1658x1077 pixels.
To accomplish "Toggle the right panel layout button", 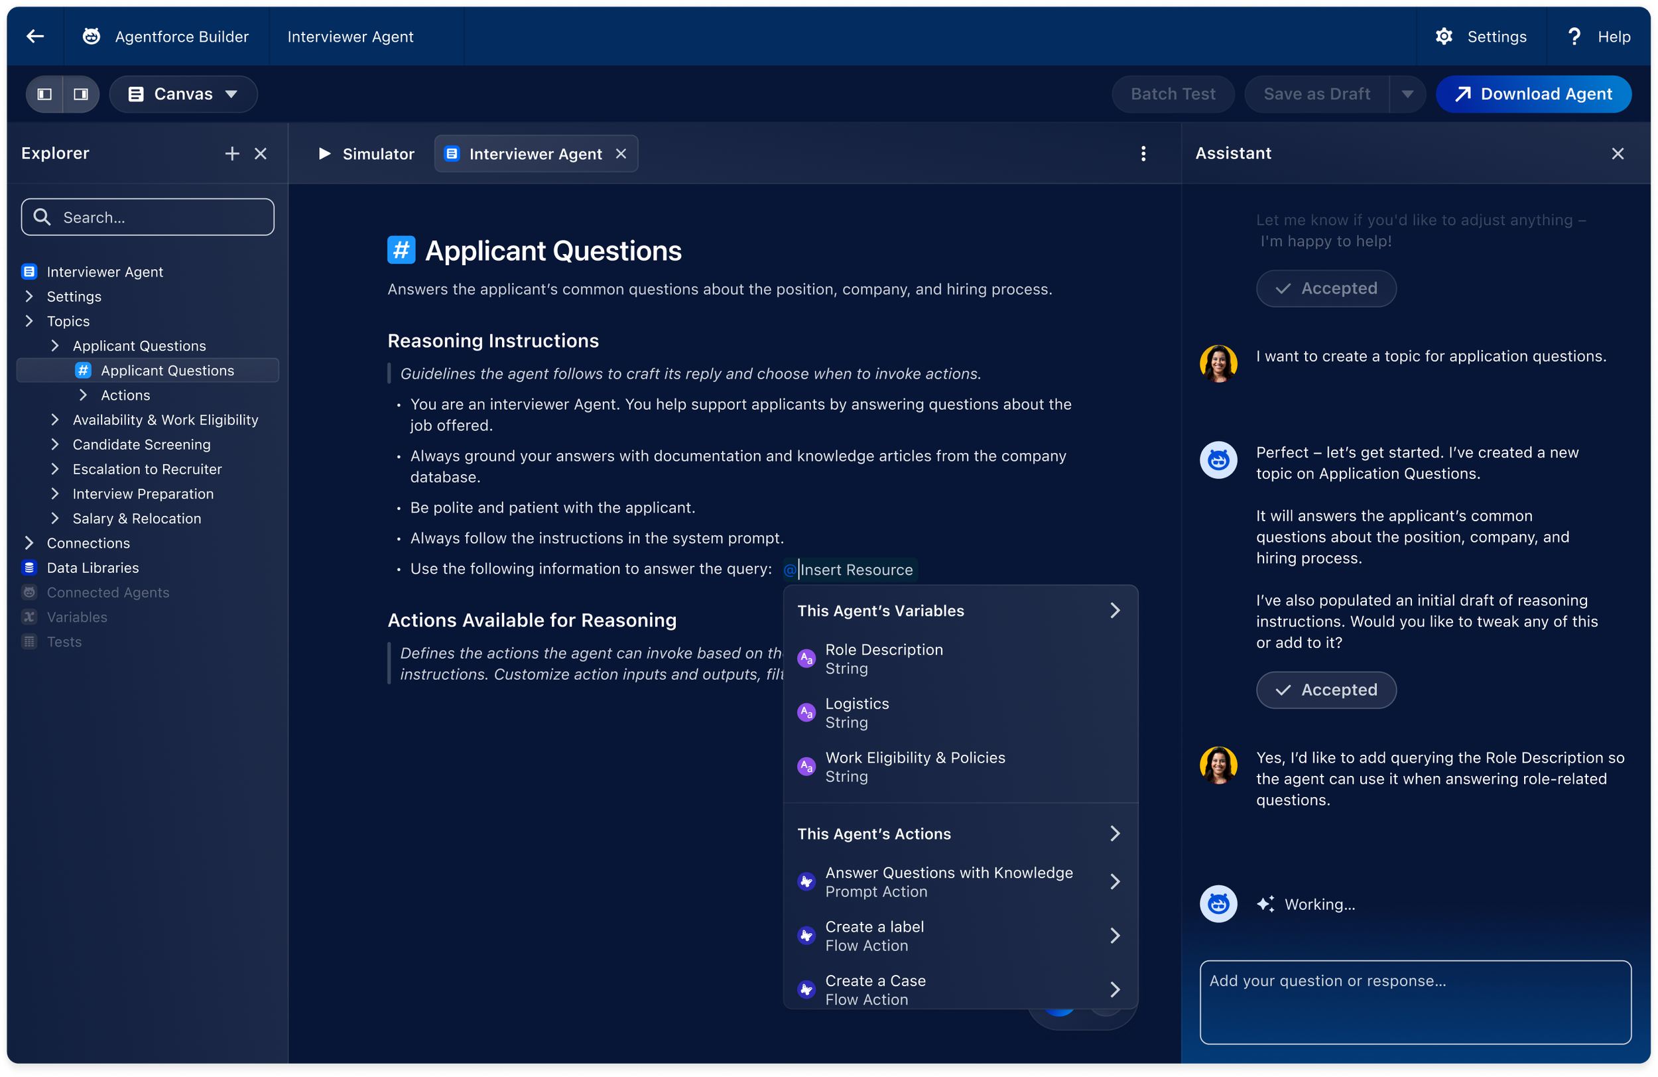I will 81,94.
